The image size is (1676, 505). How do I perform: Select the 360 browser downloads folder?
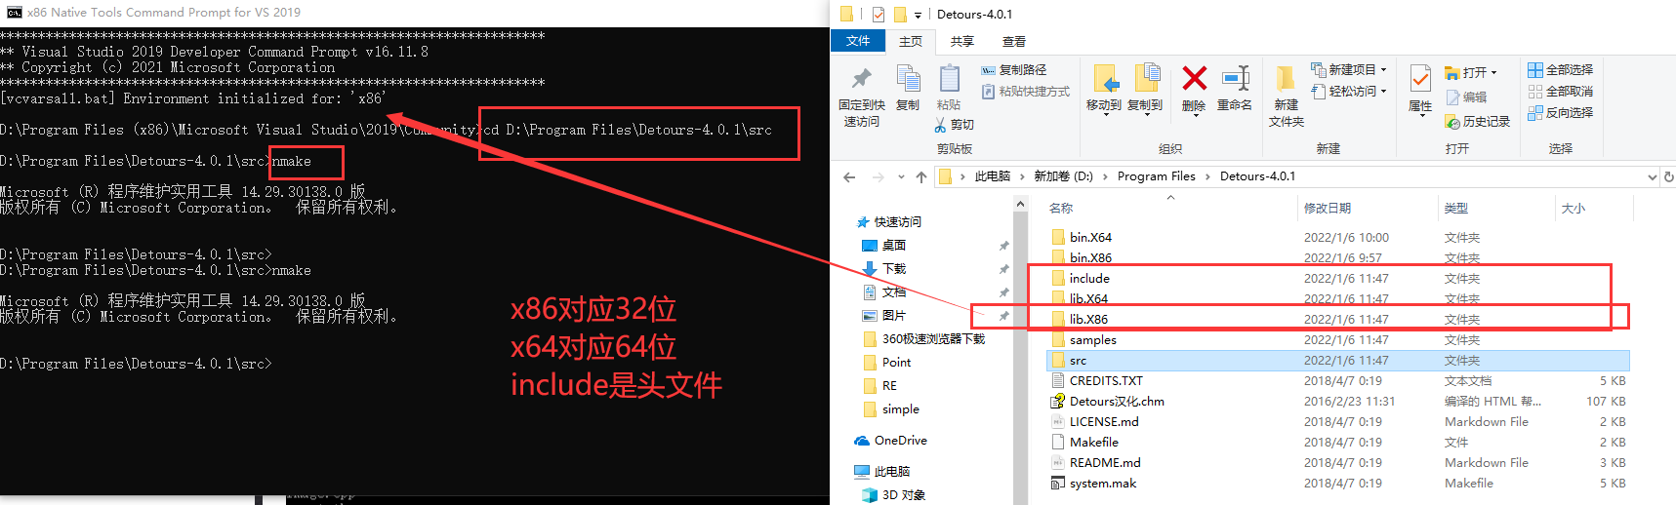coord(923,339)
